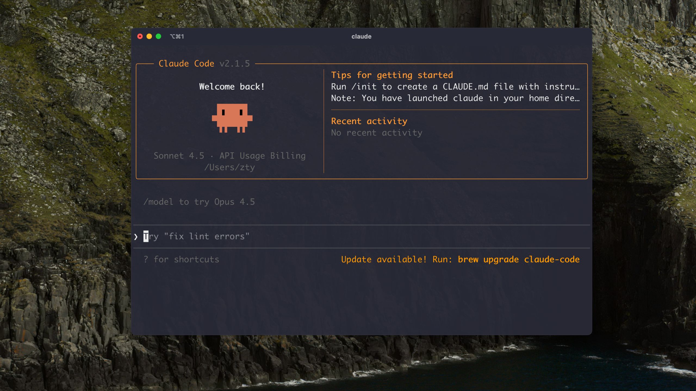Click the Claude pixel mascot icon
This screenshot has width=696, height=391.
tap(232, 118)
